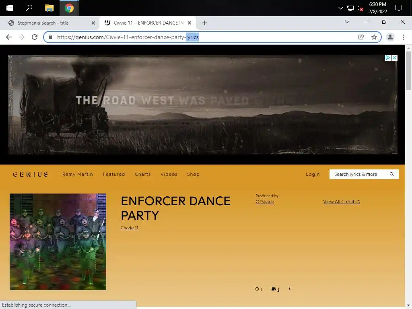The width and height of the screenshot is (412, 309).
Task: Click the clock icon view count
Action: (x=259, y=289)
